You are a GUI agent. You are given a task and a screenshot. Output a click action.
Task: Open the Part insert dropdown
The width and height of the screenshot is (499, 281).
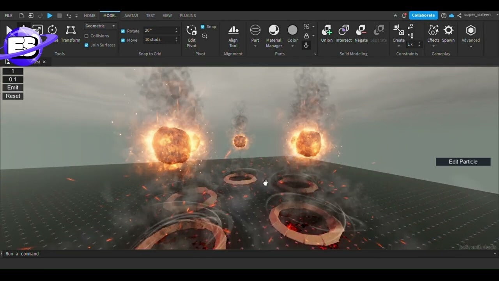[255, 46]
